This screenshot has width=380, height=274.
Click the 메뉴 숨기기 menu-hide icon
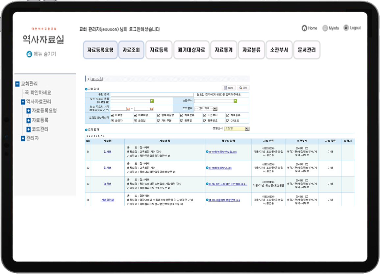click(29, 54)
